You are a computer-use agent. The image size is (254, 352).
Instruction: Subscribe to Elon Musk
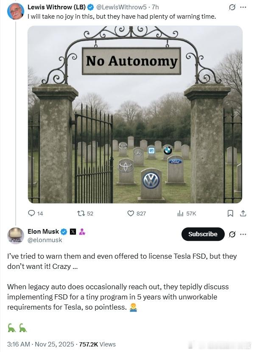coord(203,234)
